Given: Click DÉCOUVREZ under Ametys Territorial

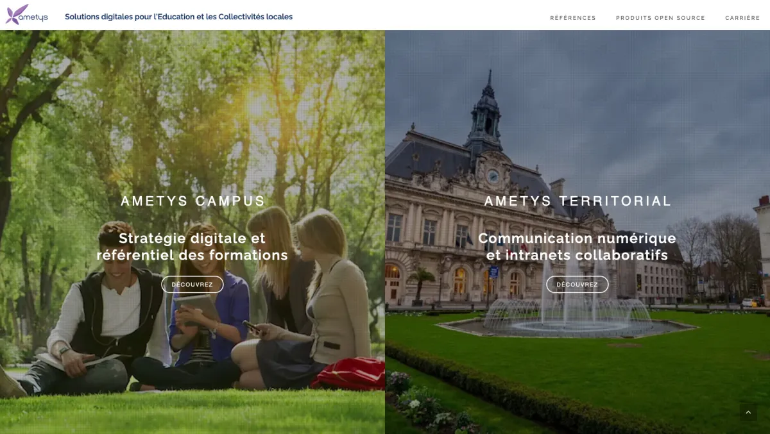Looking at the screenshot, I should pyautogui.click(x=577, y=285).
